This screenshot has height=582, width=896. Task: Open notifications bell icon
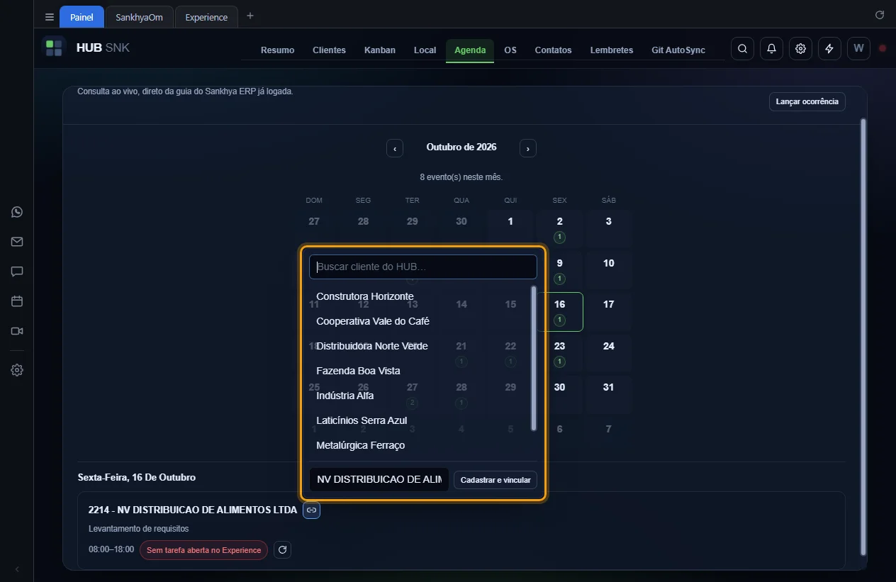(771, 48)
